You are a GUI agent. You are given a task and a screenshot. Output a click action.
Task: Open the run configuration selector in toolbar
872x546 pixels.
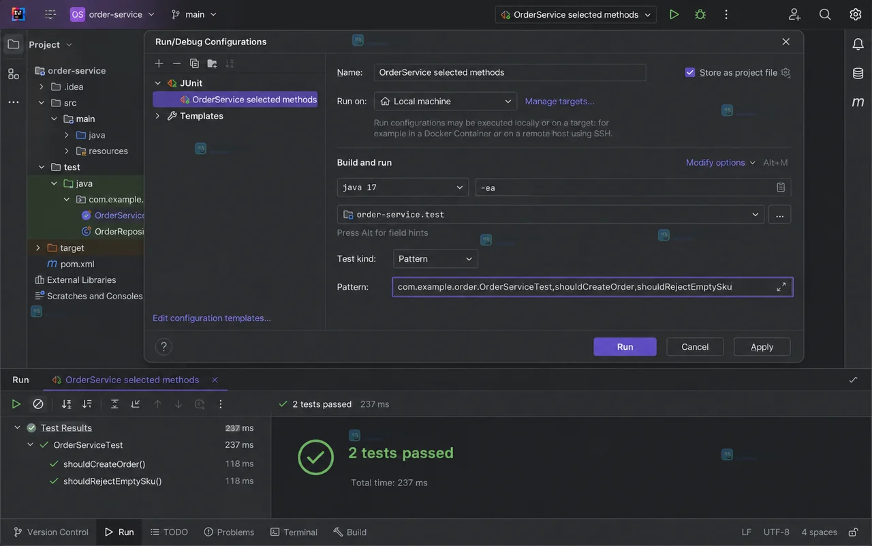576,14
